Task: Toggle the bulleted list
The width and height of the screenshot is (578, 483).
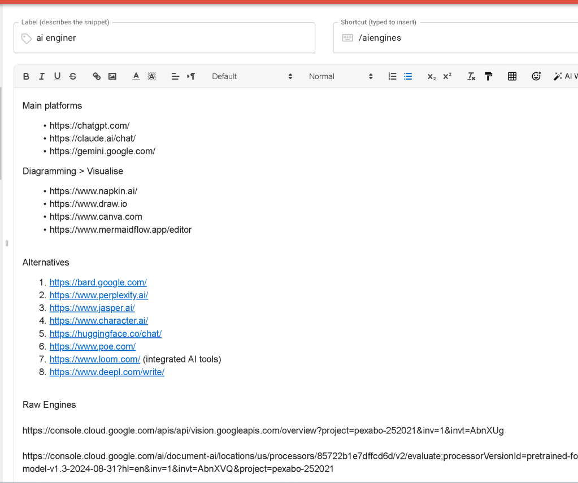Action: click(x=408, y=76)
